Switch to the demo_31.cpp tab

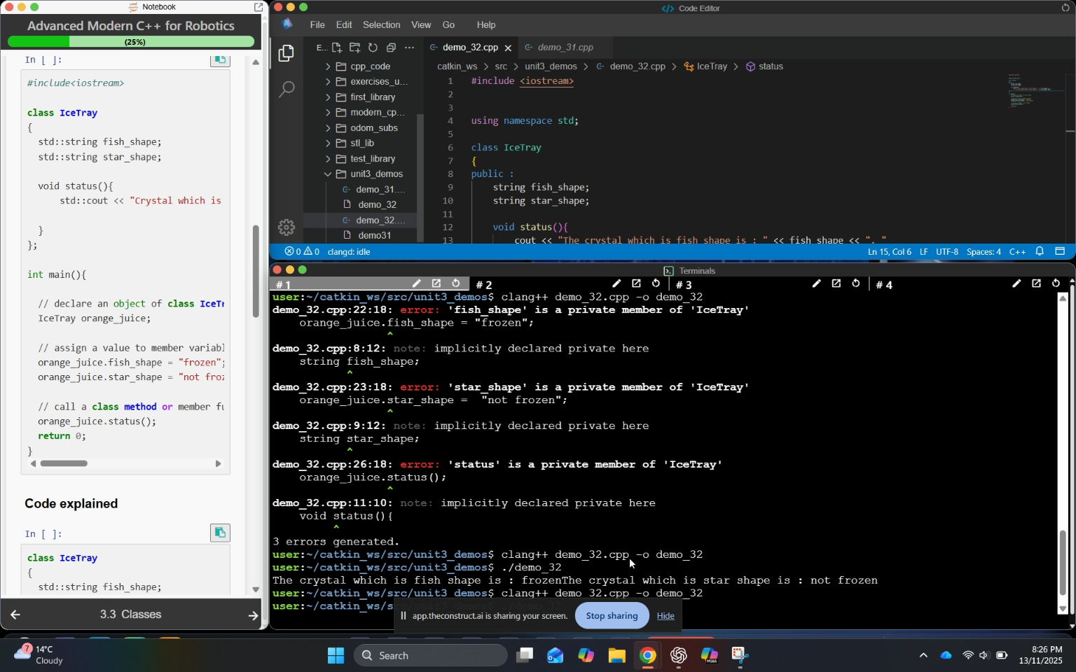coord(565,48)
